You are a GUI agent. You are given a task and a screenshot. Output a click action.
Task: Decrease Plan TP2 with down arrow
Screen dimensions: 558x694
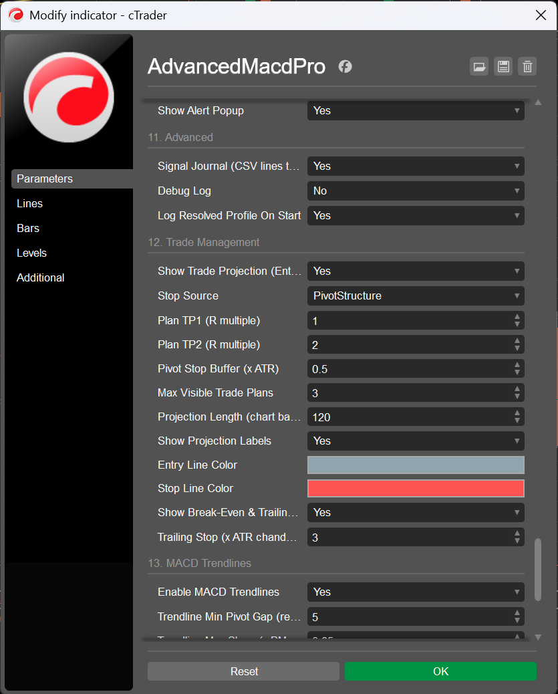[x=517, y=349]
